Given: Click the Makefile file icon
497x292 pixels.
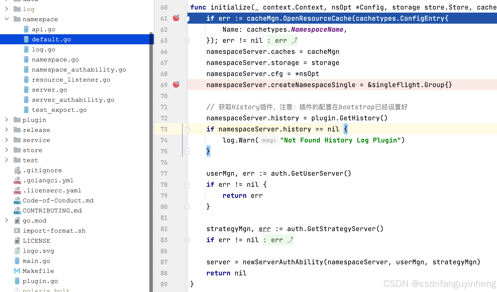Looking at the screenshot, I should click(x=17, y=271).
